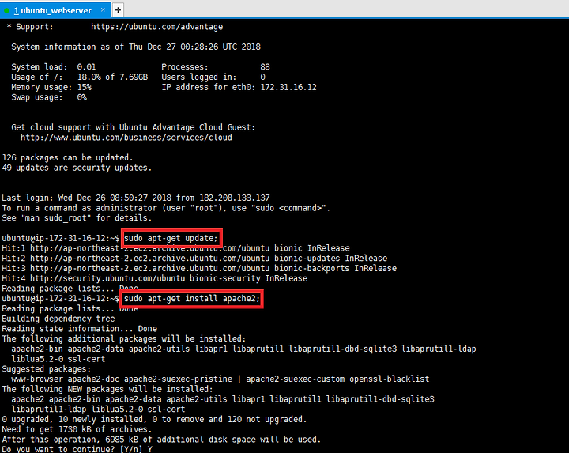
Task: Click the Hit:1 bionic InRelease line
Action: tap(175, 248)
